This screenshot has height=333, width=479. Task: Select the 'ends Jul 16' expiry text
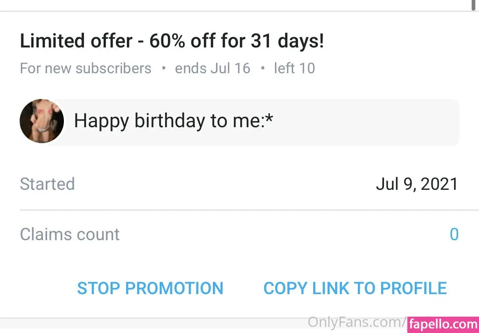tap(212, 68)
